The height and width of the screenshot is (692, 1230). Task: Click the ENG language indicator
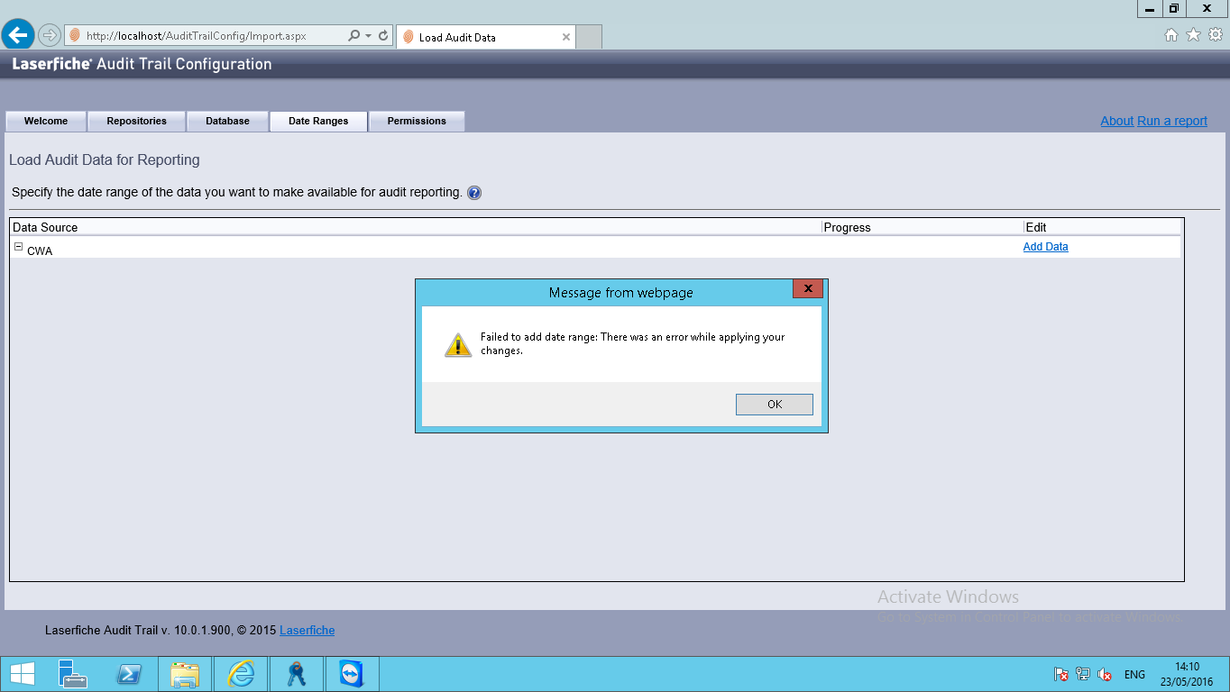tap(1134, 675)
